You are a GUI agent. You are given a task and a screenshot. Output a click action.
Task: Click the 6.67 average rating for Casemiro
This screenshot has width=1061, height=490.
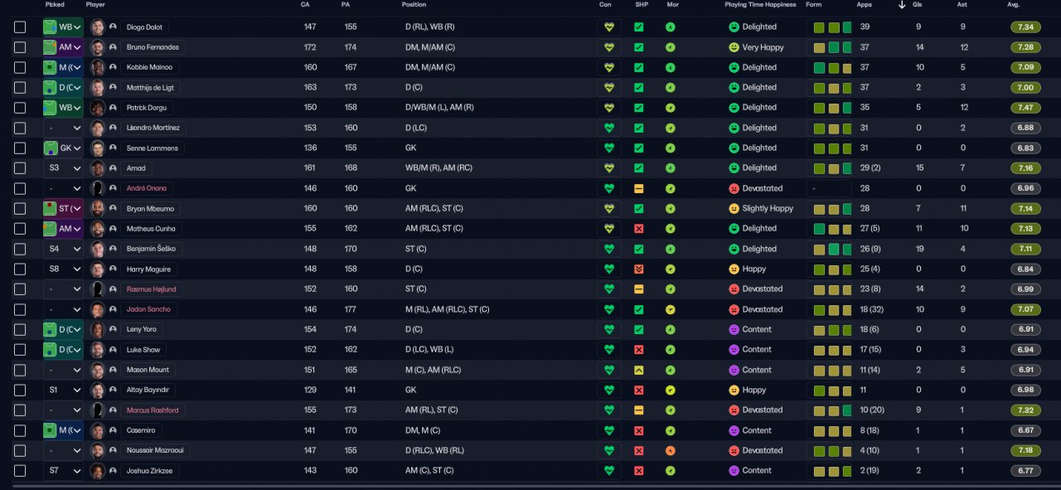(x=1025, y=430)
